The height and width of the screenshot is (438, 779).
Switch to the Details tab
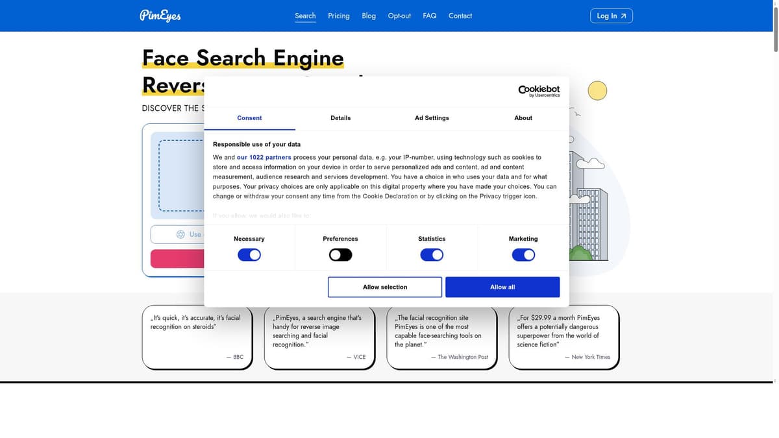point(340,118)
